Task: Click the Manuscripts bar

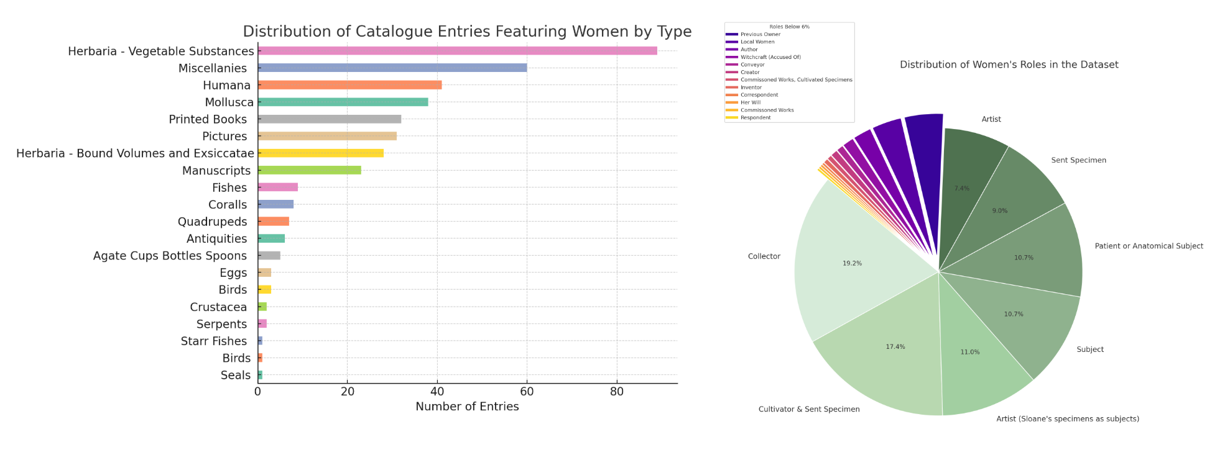Action: (309, 170)
